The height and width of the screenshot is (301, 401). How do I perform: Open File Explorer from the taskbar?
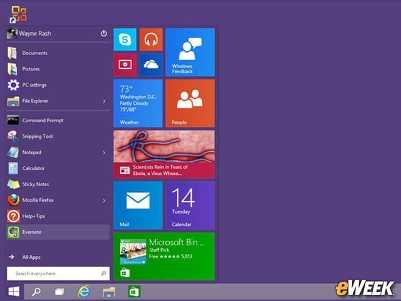pos(108,292)
